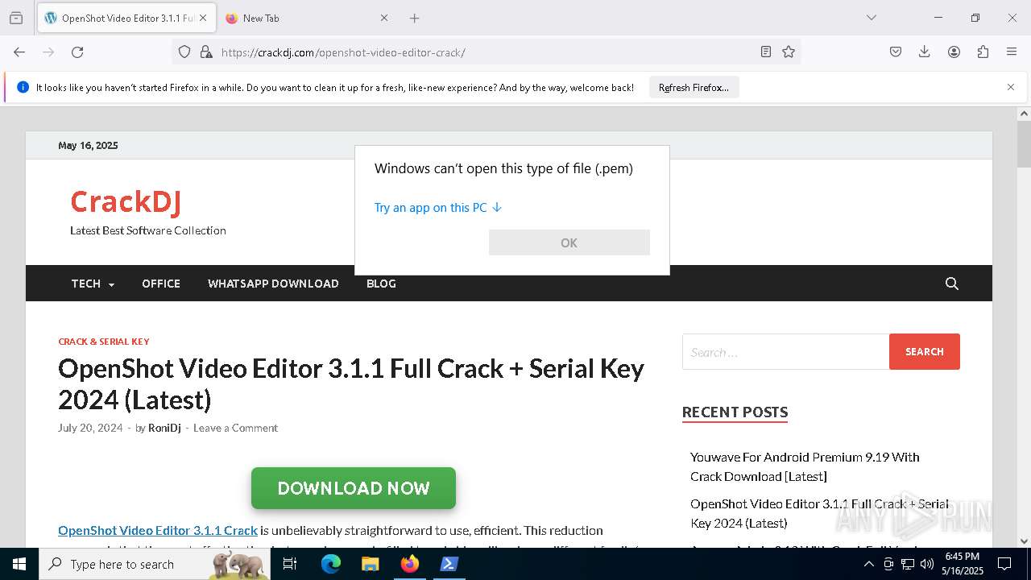The height and width of the screenshot is (580, 1031).
Task: Launch Microsoft Edge from taskbar
Action: coord(331,564)
